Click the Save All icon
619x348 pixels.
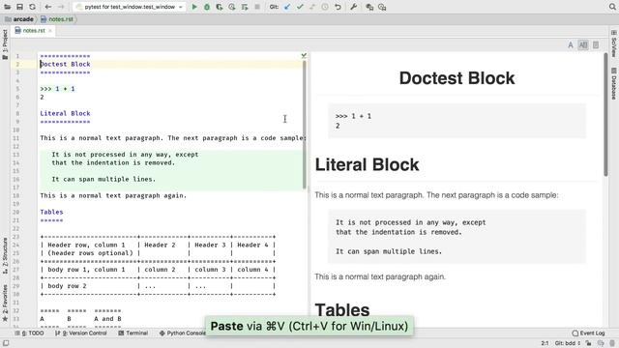[x=19, y=7]
